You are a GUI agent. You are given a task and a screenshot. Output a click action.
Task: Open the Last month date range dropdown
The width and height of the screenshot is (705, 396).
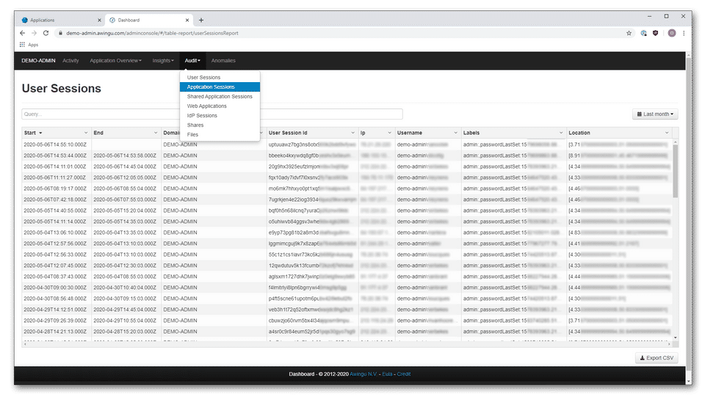point(655,114)
